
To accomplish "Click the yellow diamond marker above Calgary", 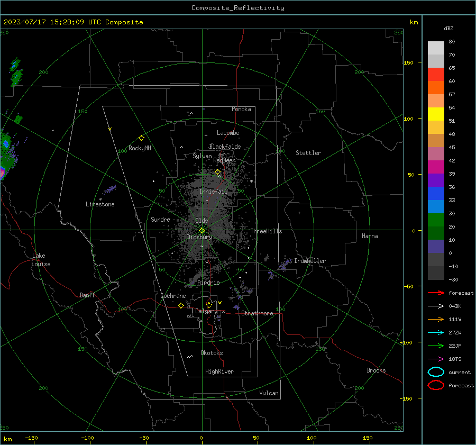I will coord(209,305).
